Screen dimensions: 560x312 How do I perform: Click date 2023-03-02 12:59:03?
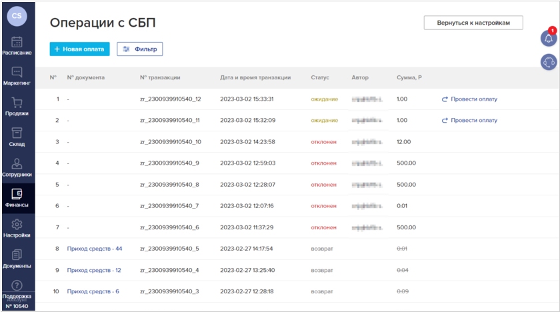click(x=248, y=163)
